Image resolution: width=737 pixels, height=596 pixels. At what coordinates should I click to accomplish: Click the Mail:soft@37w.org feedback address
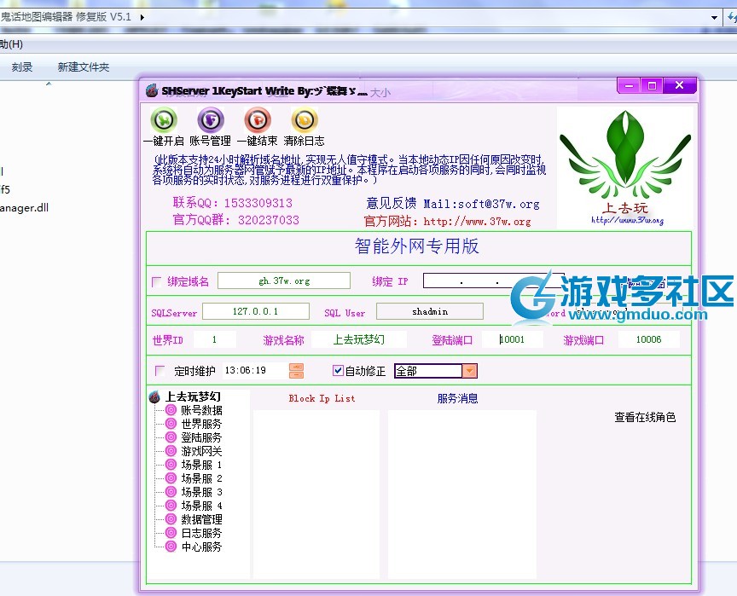[x=481, y=204]
